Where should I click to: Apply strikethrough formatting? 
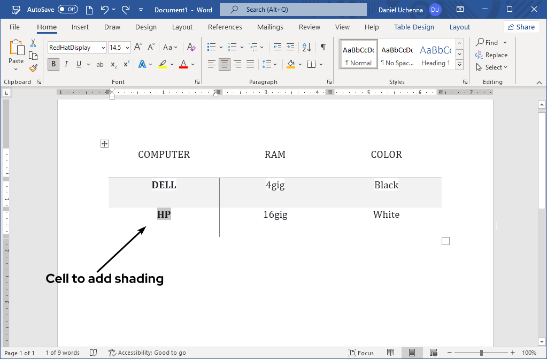click(99, 64)
